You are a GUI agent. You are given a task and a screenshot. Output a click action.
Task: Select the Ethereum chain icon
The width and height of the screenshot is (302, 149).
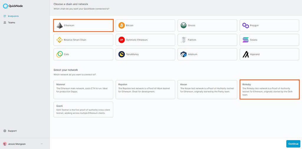60,25
